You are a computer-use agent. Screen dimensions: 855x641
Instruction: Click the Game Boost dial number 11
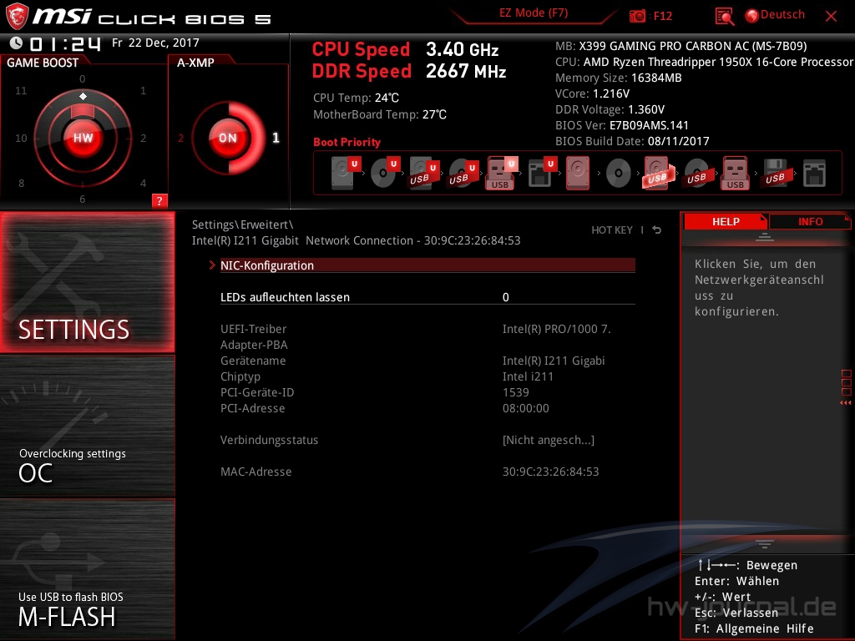[x=21, y=90]
